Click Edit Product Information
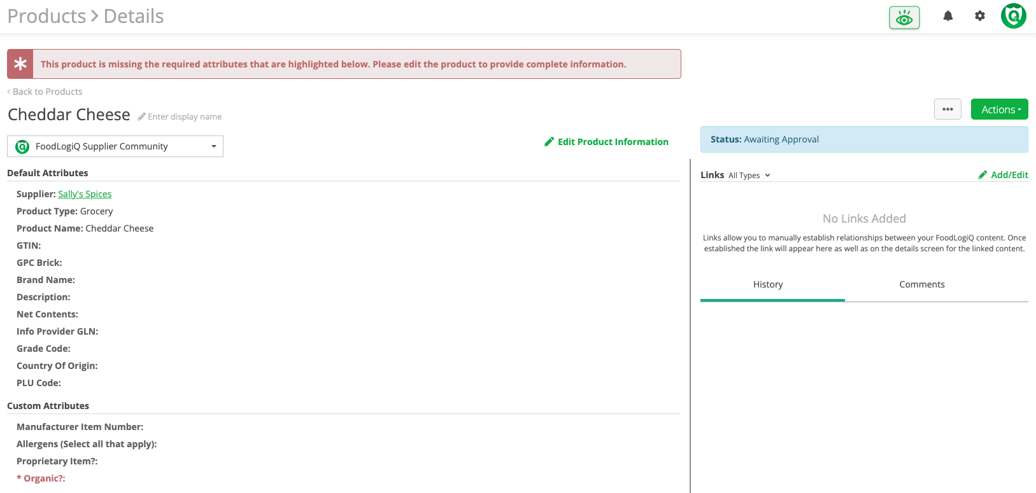The width and height of the screenshot is (1036, 493). [606, 142]
